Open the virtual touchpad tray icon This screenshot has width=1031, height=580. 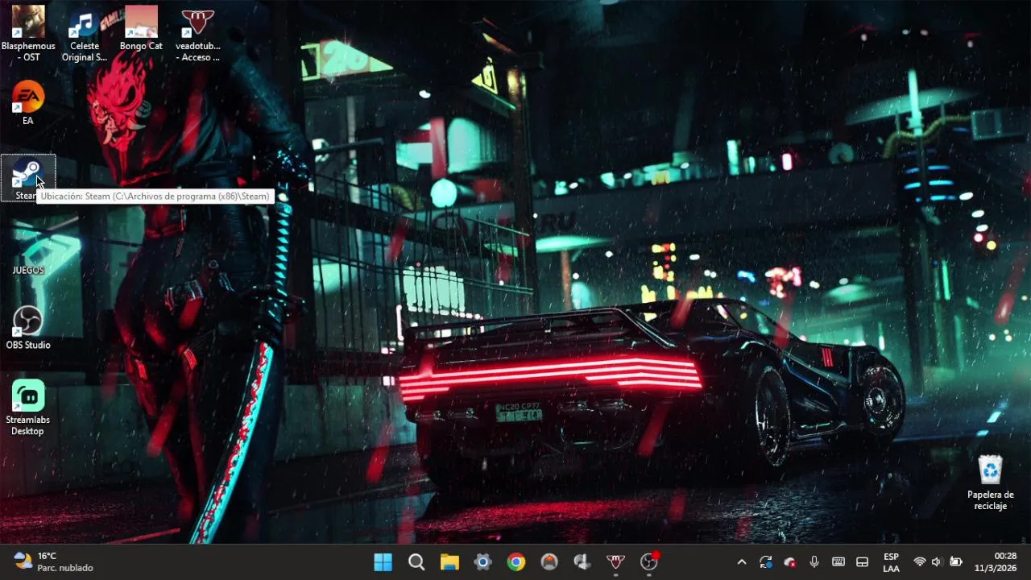point(862,562)
